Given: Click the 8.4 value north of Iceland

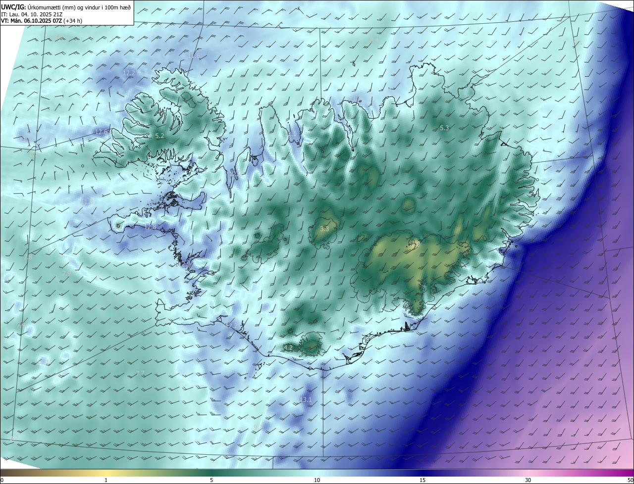Looking at the screenshot, I should click(x=374, y=40).
